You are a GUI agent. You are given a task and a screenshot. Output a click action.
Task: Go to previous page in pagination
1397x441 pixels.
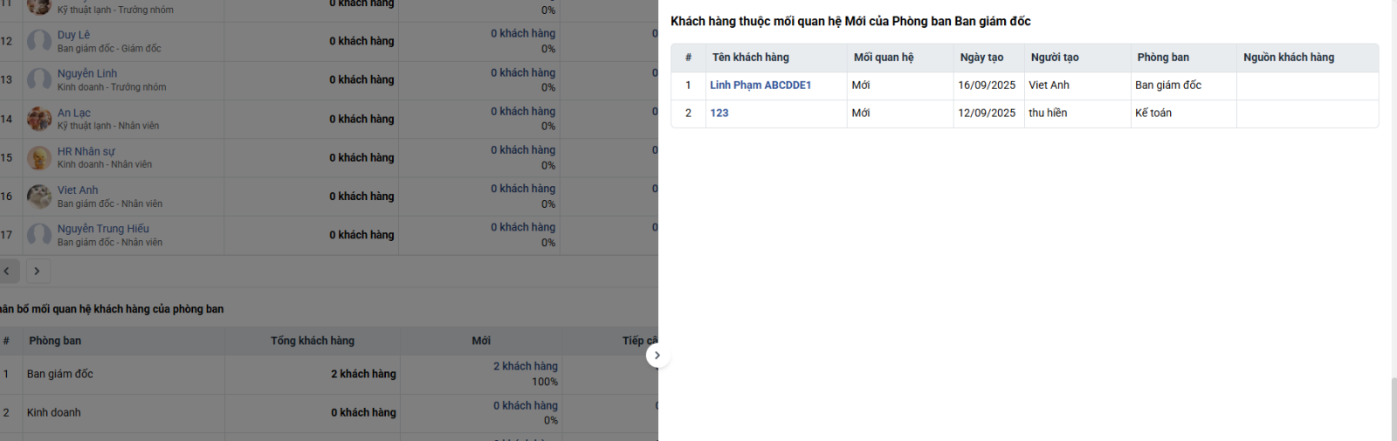tap(7, 272)
